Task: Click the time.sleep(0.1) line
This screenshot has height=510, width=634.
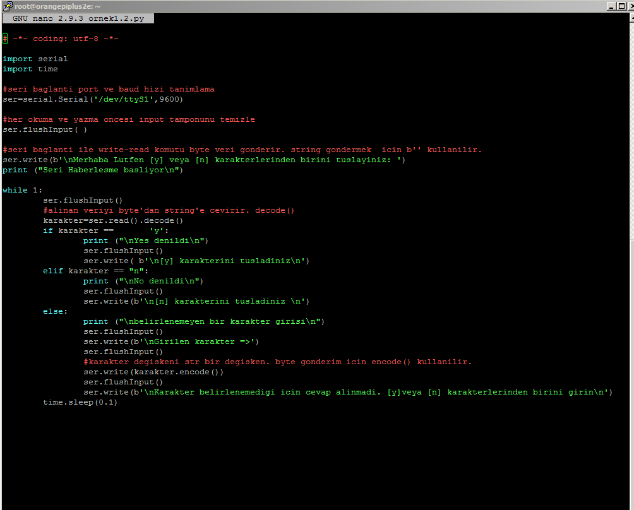Action: click(x=81, y=402)
